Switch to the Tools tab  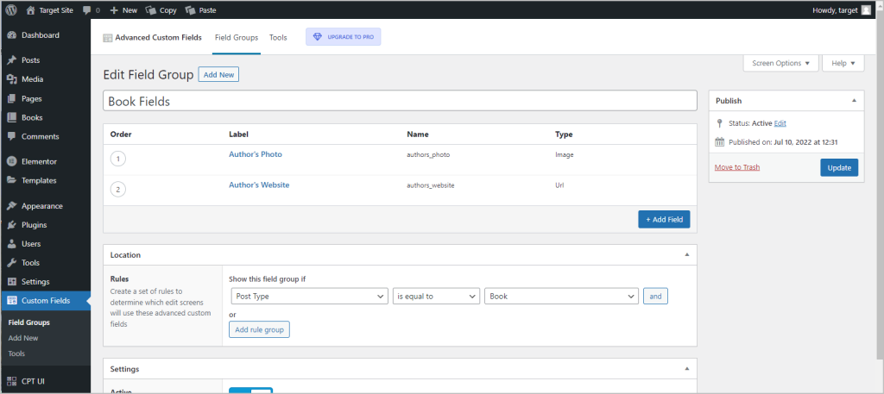pos(278,38)
